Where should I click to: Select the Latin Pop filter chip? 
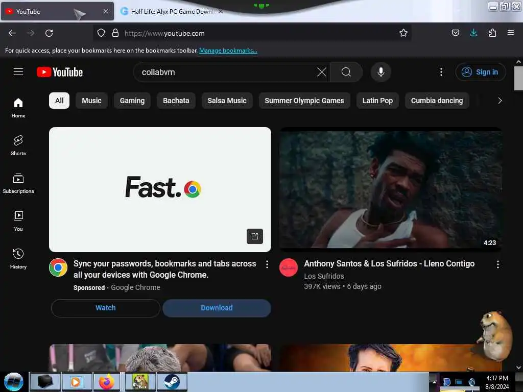point(377,101)
